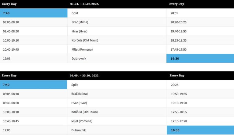This screenshot has height=135, width=234.
Task: Click Mljet (Pomena) in the September–October table
Action: point(82,121)
